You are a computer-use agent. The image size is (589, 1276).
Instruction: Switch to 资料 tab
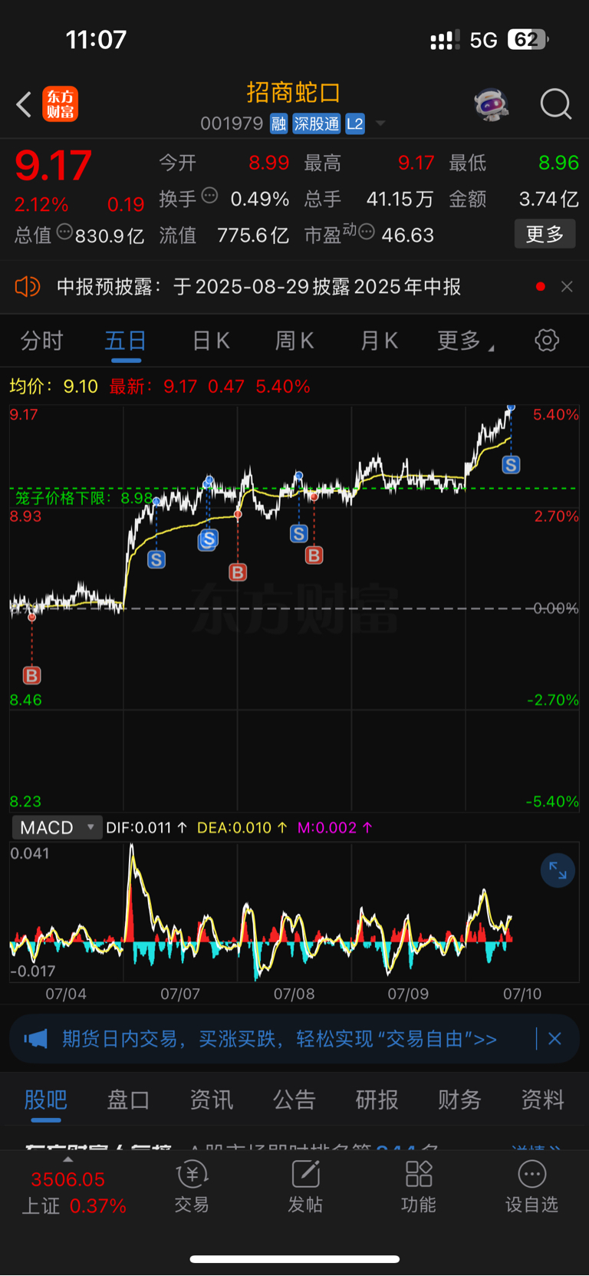[x=542, y=1100]
